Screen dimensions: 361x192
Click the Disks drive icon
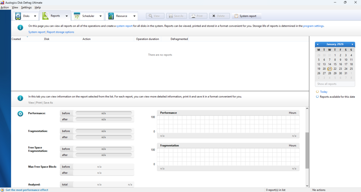pos(18,16)
